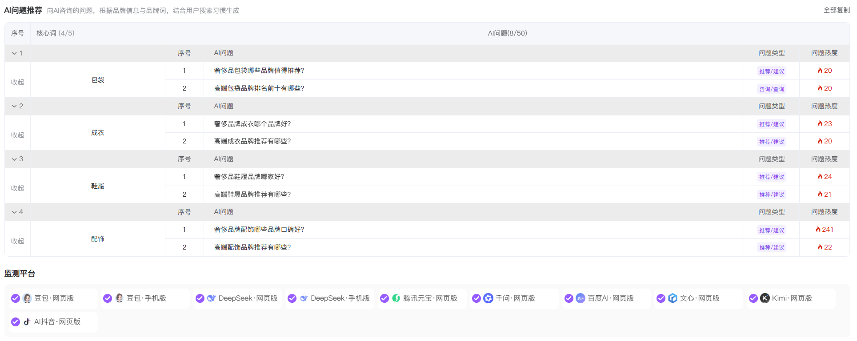Image resolution: width=857 pixels, height=341 pixels.
Task: Click the flame heat value 241
Action: click(x=825, y=230)
